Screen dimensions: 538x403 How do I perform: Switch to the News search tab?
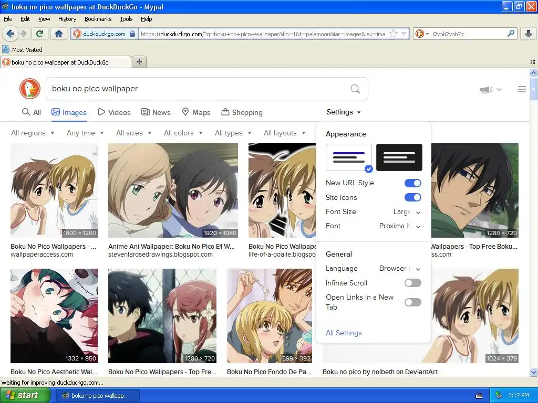156,112
